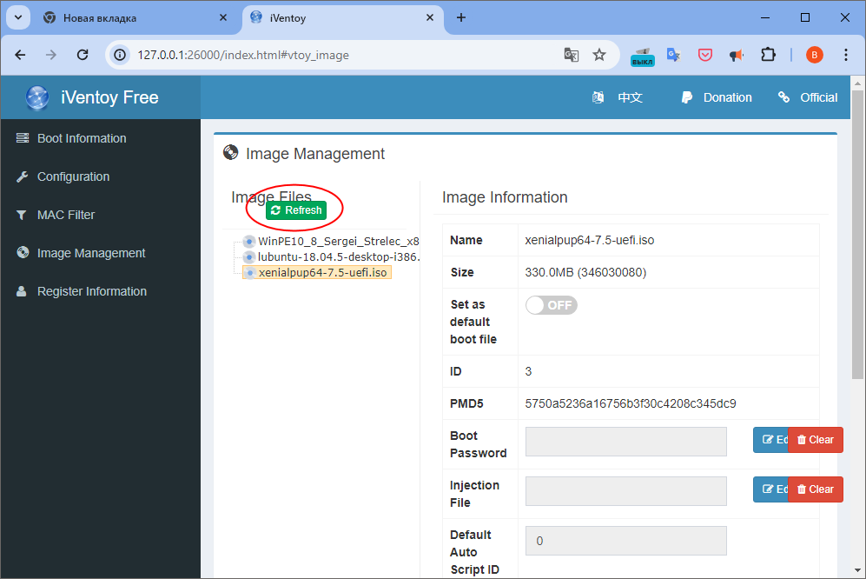Go back in browser history

tap(20, 55)
